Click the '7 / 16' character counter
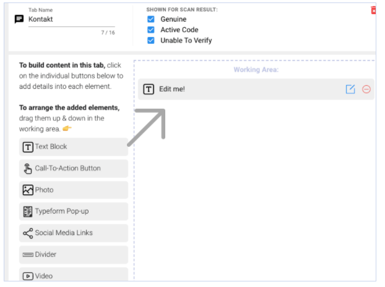Screen dimensions: 385x287 coord(108,33)
